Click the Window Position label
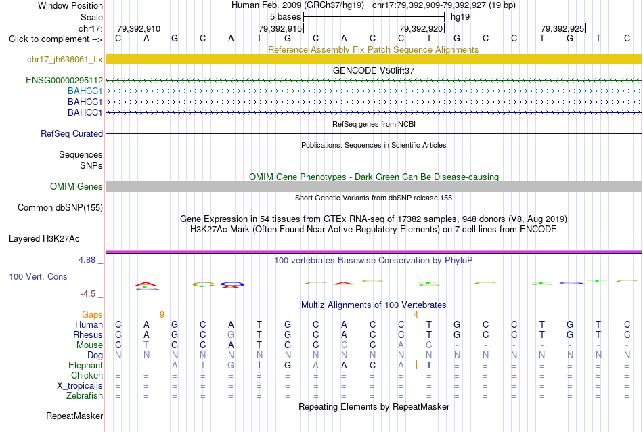Image resolution: width=643 pixels, height=432 pixels. pos(70,5)
